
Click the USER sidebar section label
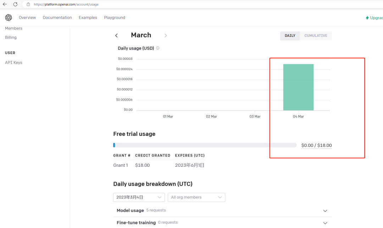click(x=10, y=53)
